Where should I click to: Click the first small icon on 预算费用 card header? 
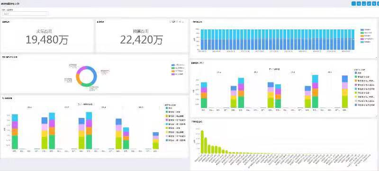171,22
